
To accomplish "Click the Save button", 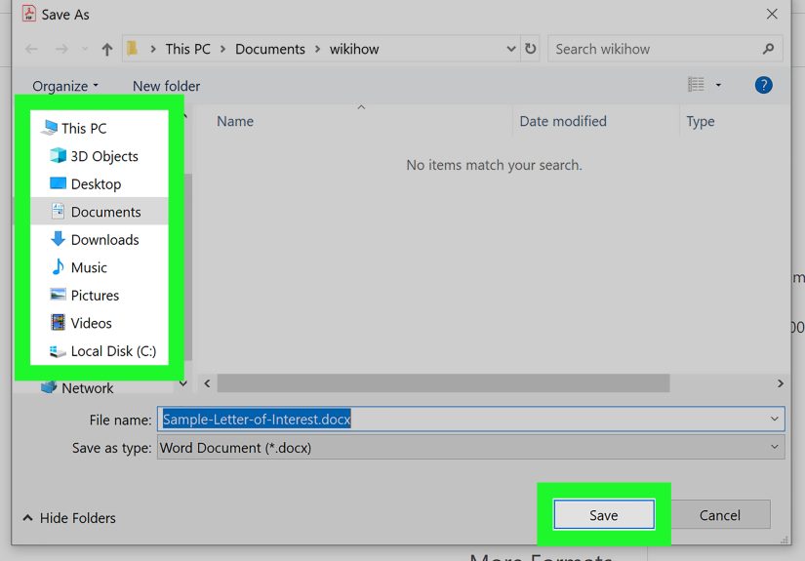I will click(x=604, y=515).
